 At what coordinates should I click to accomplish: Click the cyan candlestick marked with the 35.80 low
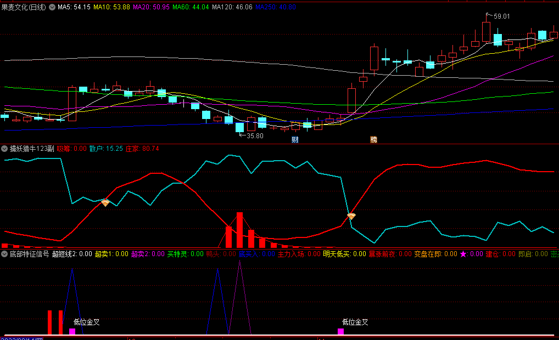[x=239, y=127]
